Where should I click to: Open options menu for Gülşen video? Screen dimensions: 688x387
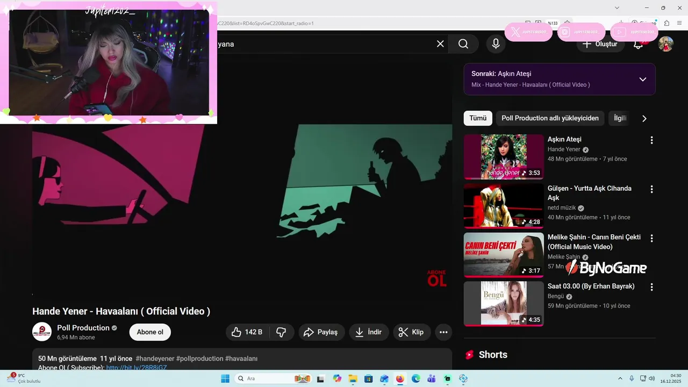(651, 189)
